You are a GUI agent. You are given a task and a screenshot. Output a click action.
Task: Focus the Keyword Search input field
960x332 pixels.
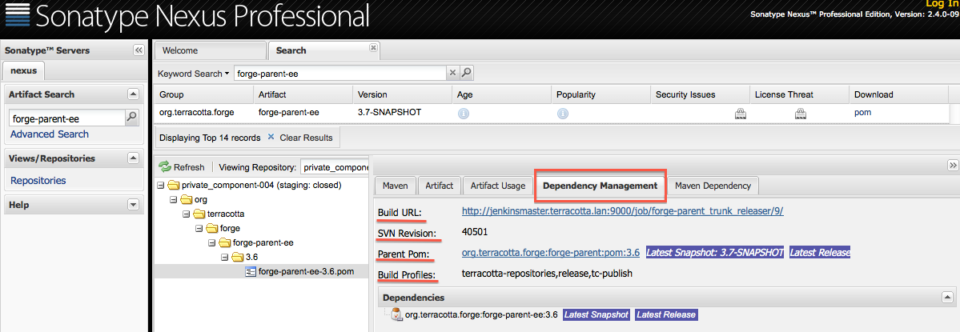pyautogui.click(x=339, y=74)
